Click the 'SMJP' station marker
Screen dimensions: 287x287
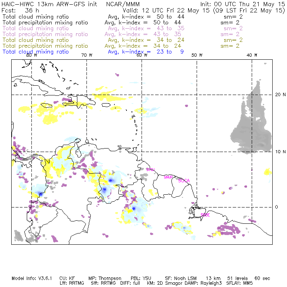coord(168,177)
